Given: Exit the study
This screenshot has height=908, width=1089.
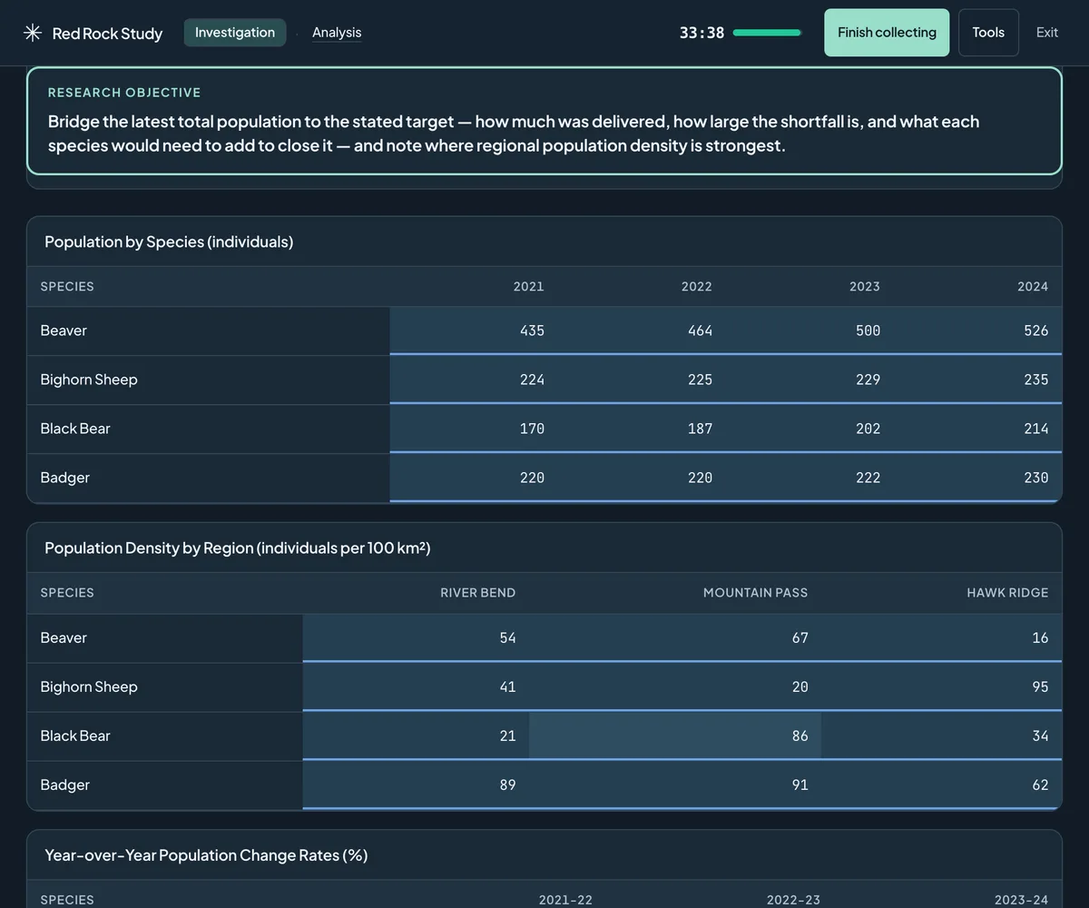Looking at the screenshot, I should coord(1047,33).
